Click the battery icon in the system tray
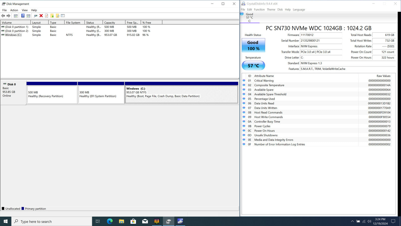This screenshot has width=401, height=226. 358,221
